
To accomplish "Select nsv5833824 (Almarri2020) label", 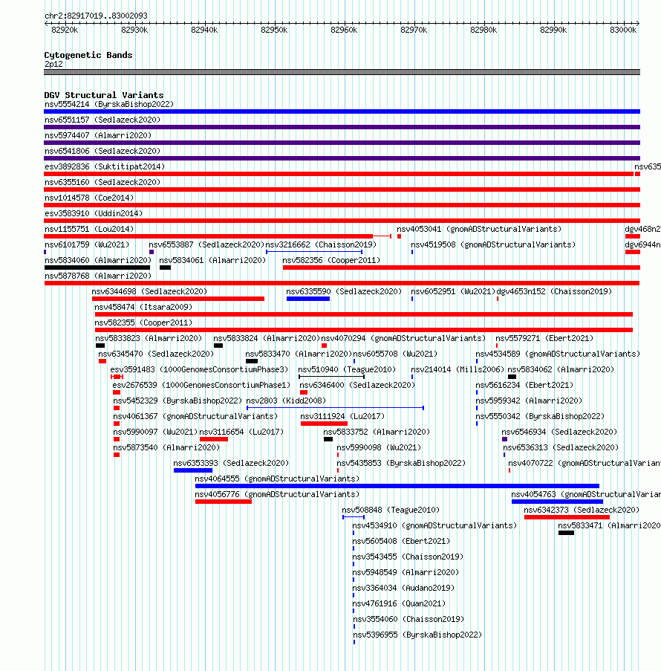I will coord(267,339).
